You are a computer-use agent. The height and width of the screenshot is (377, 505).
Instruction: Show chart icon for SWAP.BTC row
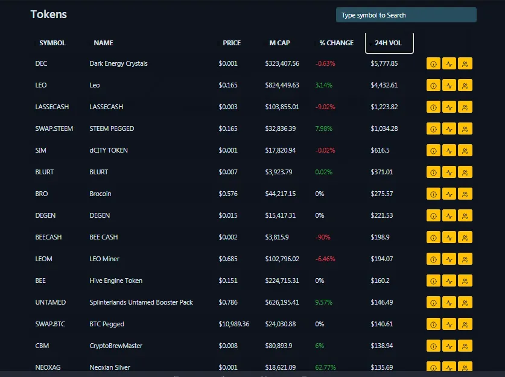point(449,324)
